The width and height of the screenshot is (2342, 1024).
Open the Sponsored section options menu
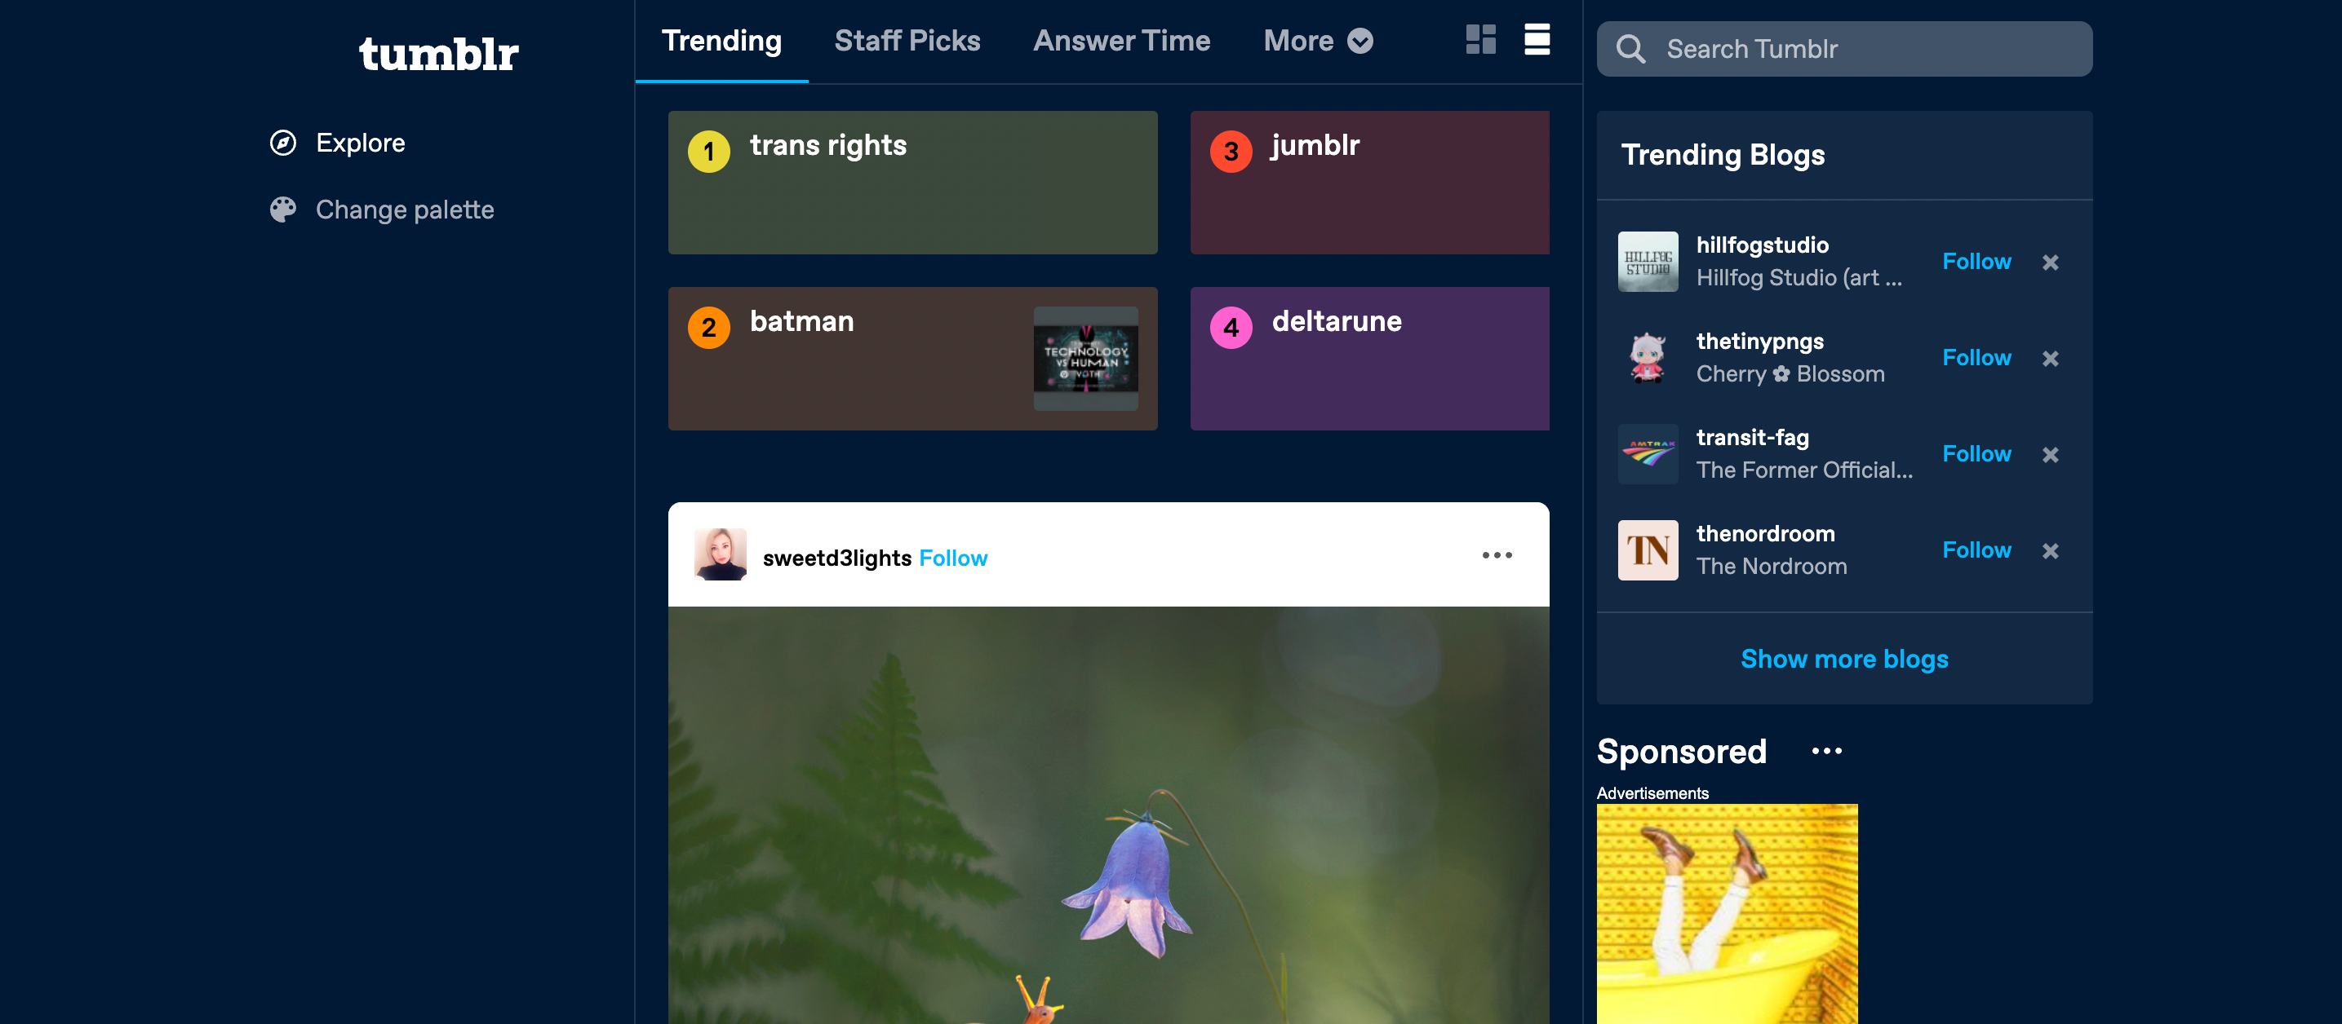point(1827,752)
